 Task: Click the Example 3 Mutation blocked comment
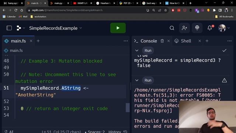pos(62,61)
